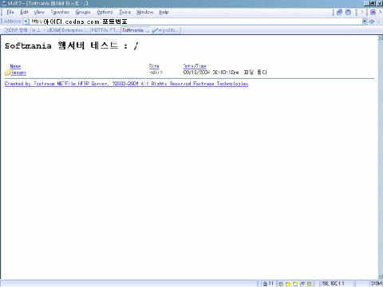
Task: Switch to the first Korean-titled tab
Action: pyautogui.click(x=16, y=30)
